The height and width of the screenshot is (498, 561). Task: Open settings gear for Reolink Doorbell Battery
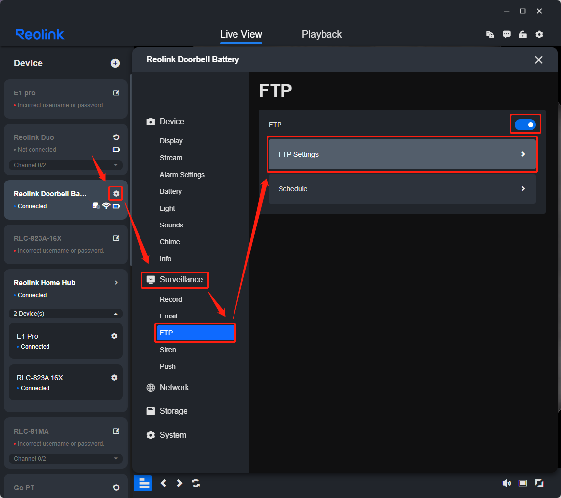coord(116,193)
